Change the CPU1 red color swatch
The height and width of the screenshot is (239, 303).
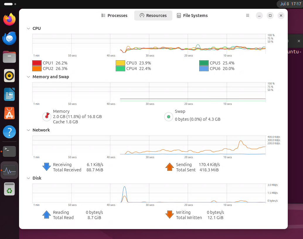coord(37,63)
